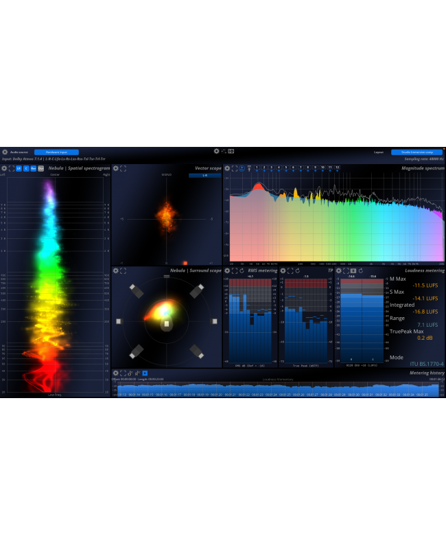The height and width of the screenshot is (545, 446).
Task: Click the front-right speaker in Surround scope
Action: 197,291
